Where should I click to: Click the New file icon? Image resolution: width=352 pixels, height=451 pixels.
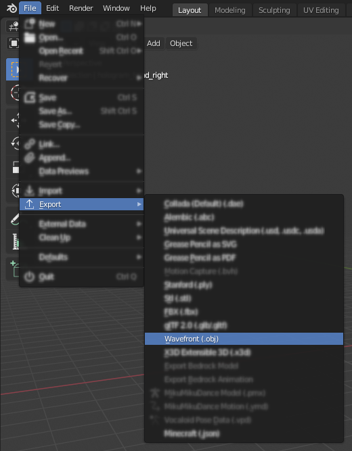click(29, 24)
